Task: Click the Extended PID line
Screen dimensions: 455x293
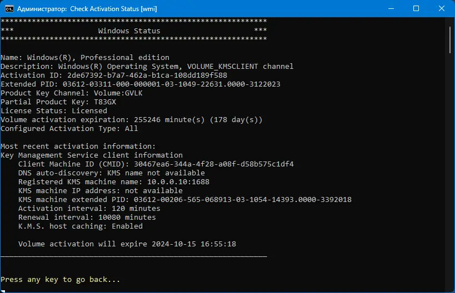Action: coord(140,84)
